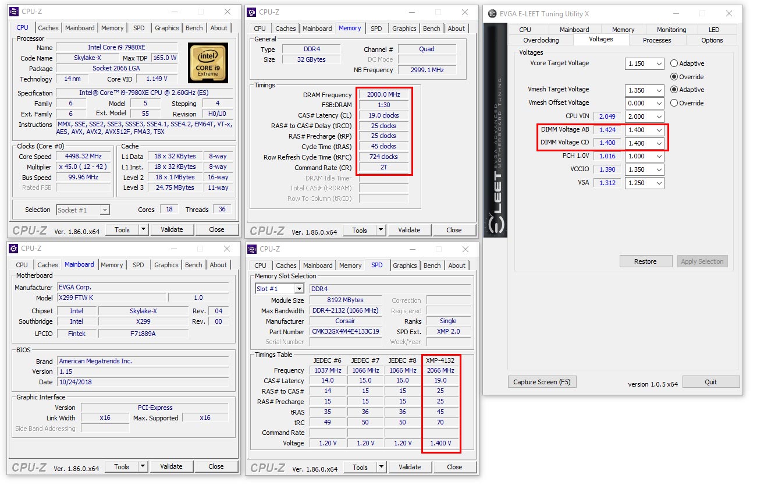Viewport: 757px width, 485px height.
Task: Click title bar icon of CPU-Z processor window
Action: click(15, 12)
